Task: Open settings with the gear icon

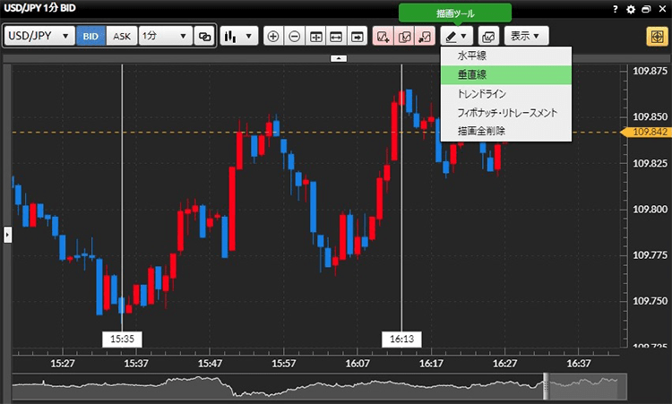Action: click(631, 9)
